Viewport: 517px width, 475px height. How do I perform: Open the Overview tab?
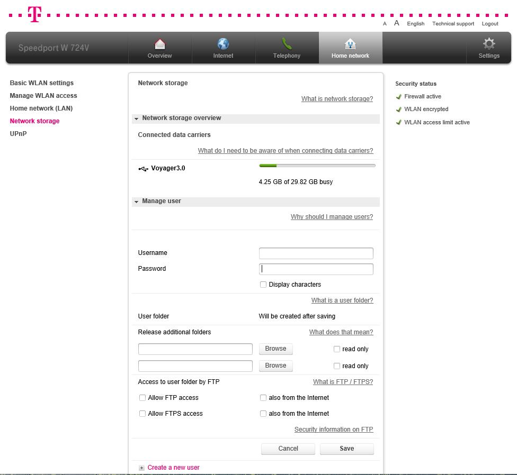tap(160, 48)
